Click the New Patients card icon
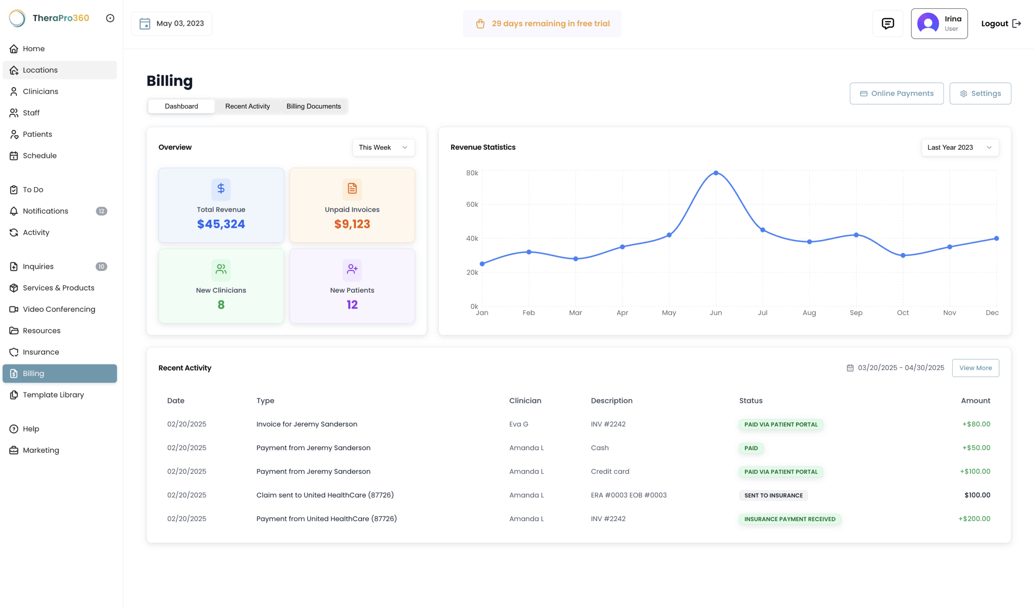The image size is (1034, 608). pos(352,270)
